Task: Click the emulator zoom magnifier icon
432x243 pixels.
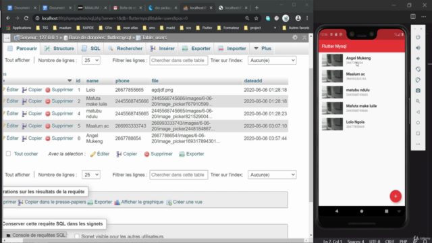Action: click(418, 101)
